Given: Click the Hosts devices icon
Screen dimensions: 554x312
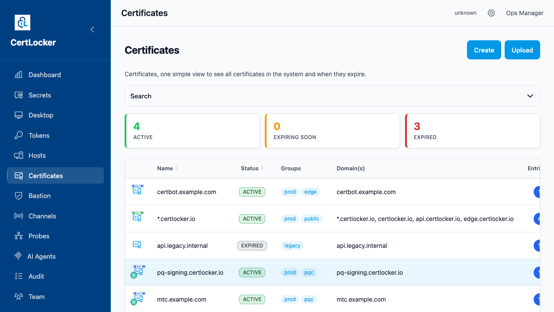Looking at the screenshot, I should coord(19,156).
